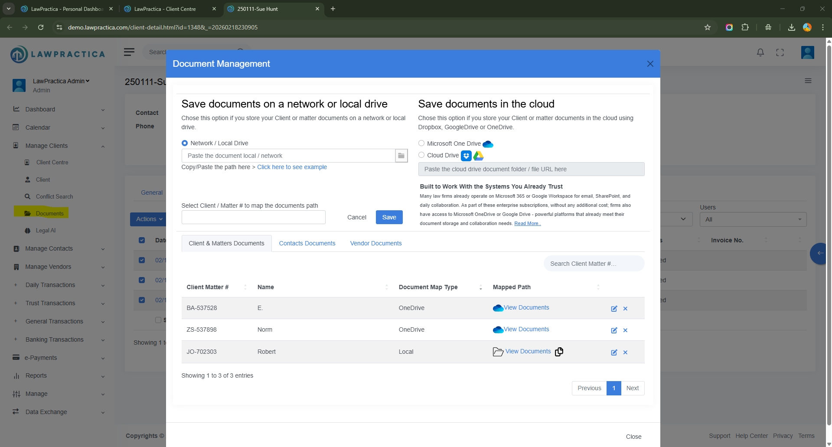Open the hamburger menu icon
The image size is (832, 447).
coord(129,52)
